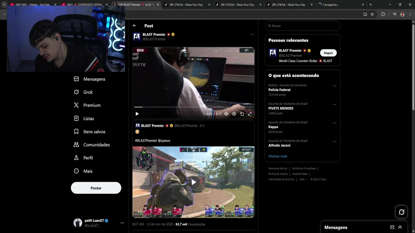The height and width of the screenshot is (233, 415).
Task: Open the tab search dropdown
Action: (4, 5)
